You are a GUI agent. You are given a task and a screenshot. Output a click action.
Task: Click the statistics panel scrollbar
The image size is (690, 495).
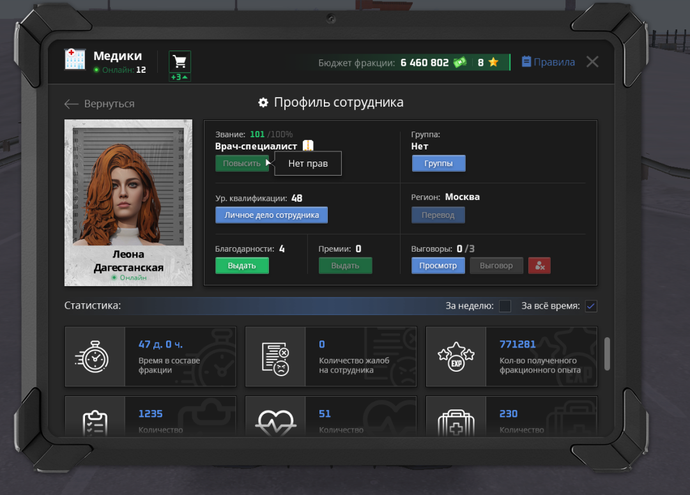607,355
